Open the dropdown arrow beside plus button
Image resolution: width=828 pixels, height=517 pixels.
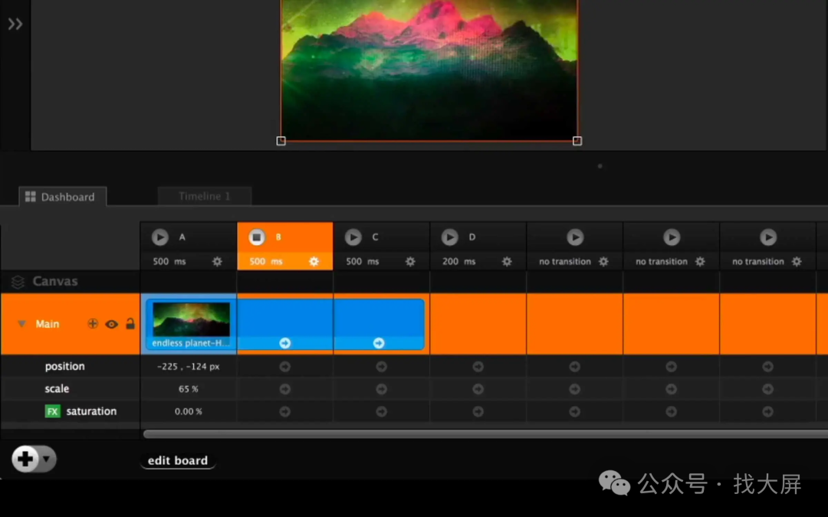pos(46,460)
